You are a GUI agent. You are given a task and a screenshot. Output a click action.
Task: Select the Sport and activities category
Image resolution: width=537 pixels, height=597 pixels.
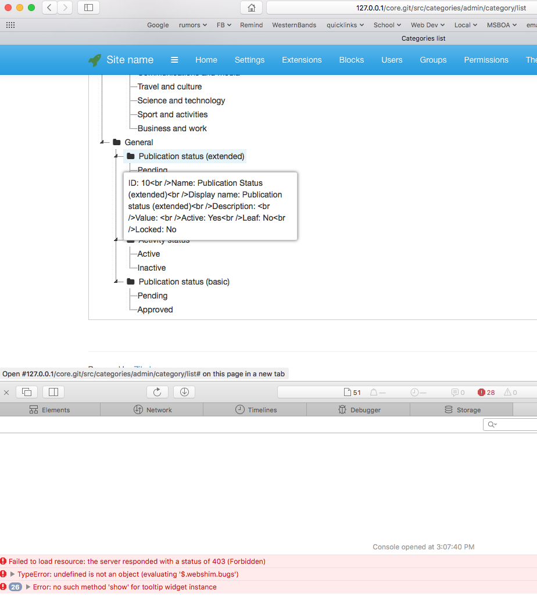tap(172, 114)
